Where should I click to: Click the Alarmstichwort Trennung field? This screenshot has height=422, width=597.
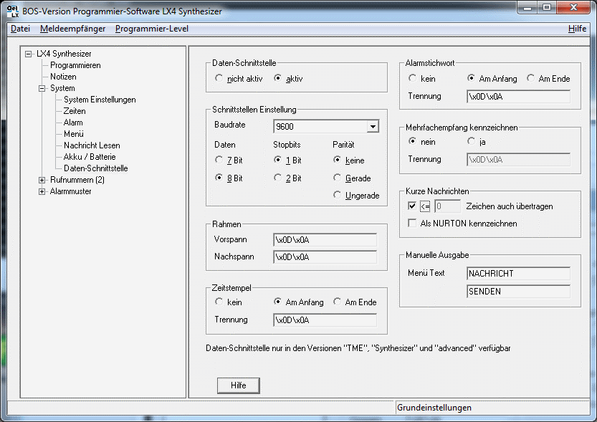519,96
